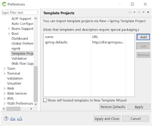Click the help question mark icon

[x=6, y=118]
